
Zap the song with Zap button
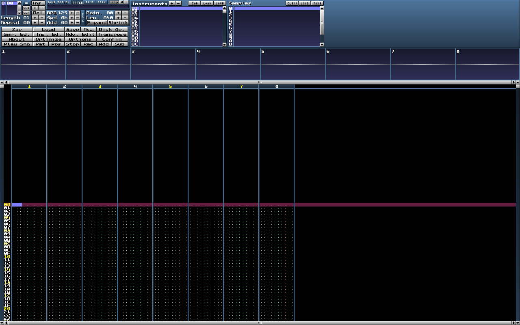[x=17, y=30]
